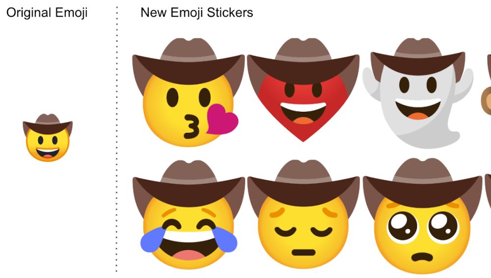Click the pink heart on kissing sticker
Viewport: 491px width, 278px height.
tap(222, 120)
